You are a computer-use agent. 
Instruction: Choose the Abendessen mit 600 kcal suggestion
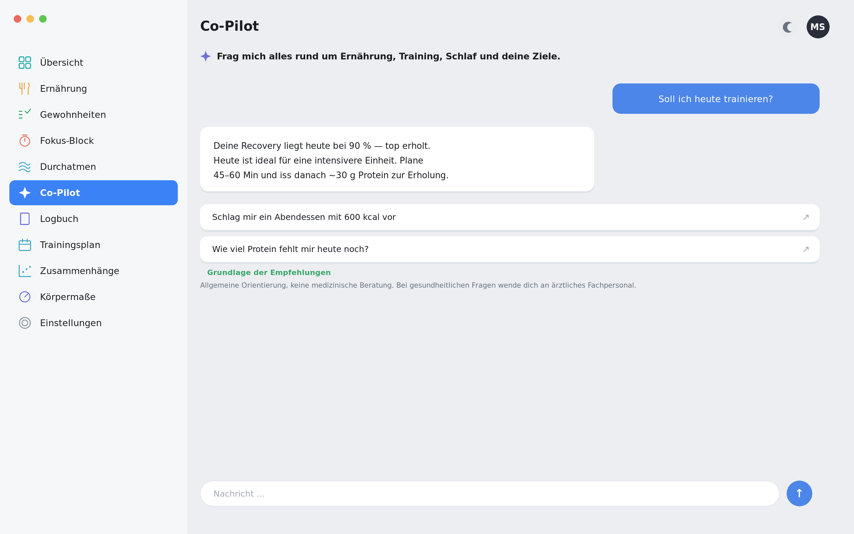click(x=510, y=217)
